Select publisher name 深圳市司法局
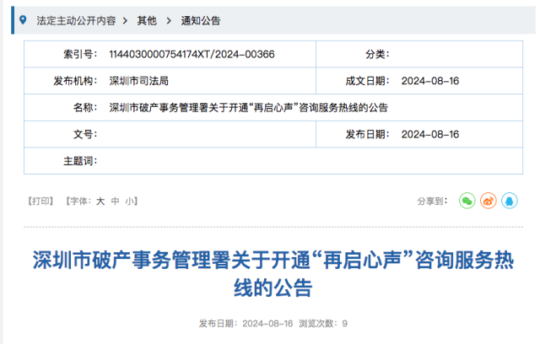 pos(138,81)
